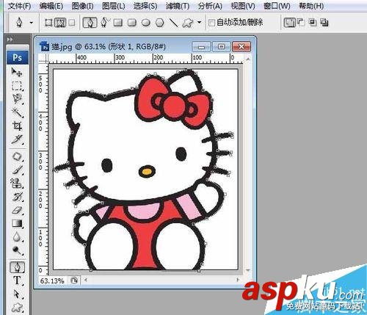The image size is (367, 315).
Task: Select the Clone Stamp tool
Action: pos(17,183)
